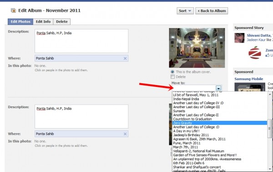Switch to the Edit Info tab
The image size is (273, 172).
tap(43, 22)
